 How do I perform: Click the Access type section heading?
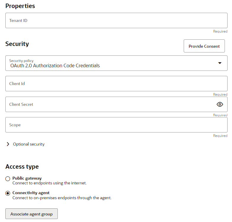coord(22,167)
